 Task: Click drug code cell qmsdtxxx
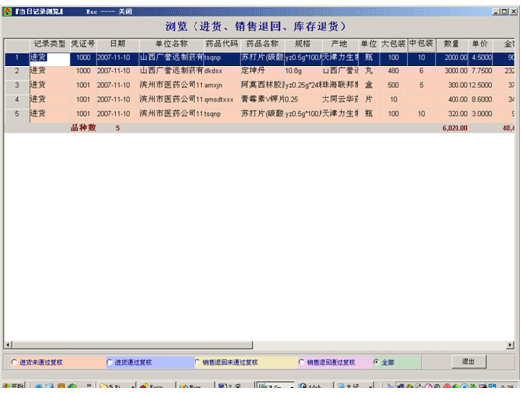[222, 100]
